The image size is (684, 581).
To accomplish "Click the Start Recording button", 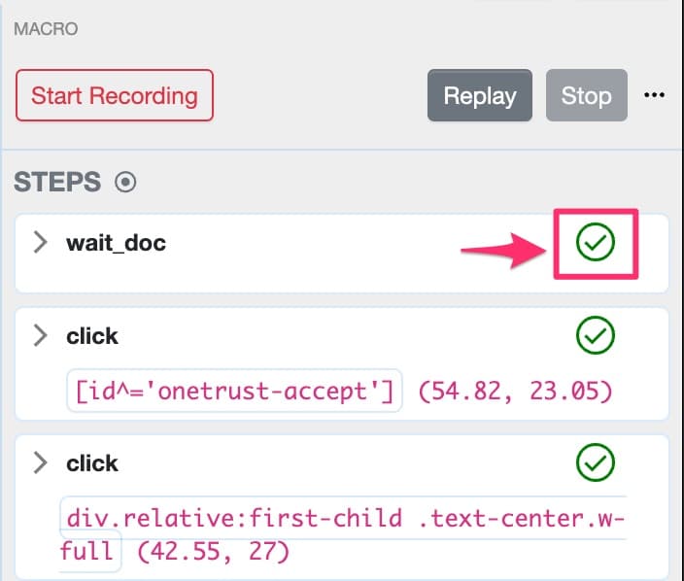I will [114, 95].
